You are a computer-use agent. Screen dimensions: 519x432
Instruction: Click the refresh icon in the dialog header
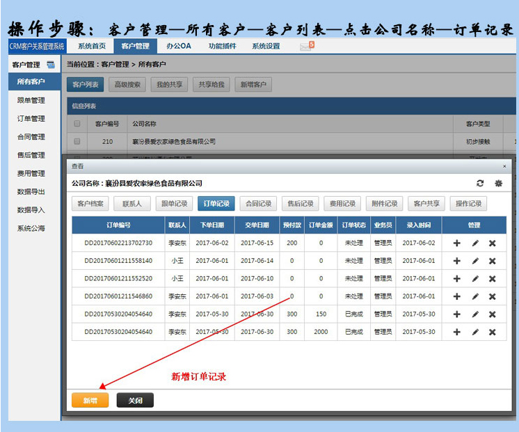click(480, 184)
